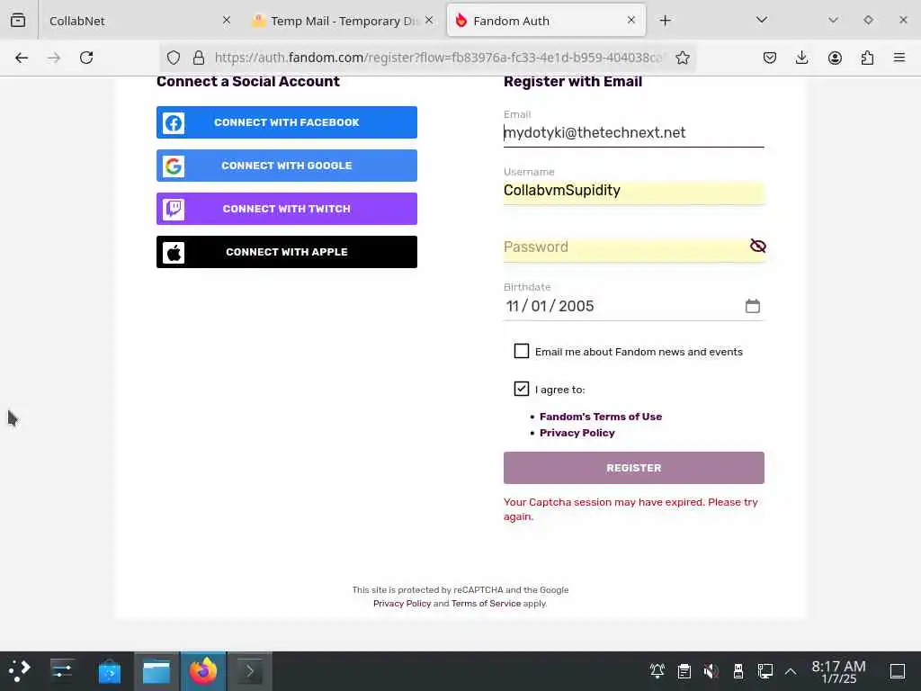This screenshot has height=691, width=921.
Task: Focus the Password input field
Action: (625, 247)
